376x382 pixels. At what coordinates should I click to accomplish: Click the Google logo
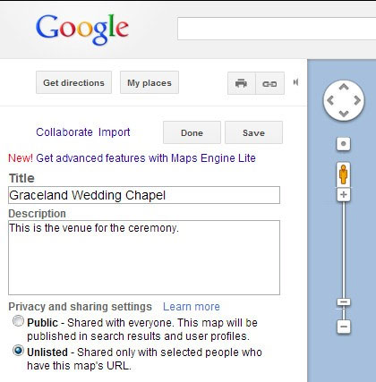point(82,30)
